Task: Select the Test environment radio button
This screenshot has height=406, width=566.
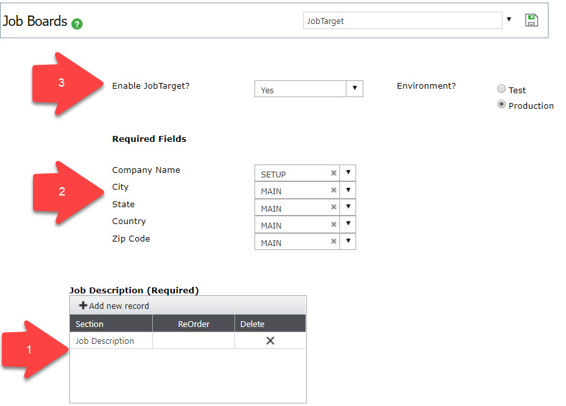Action: tap(501, 89)
